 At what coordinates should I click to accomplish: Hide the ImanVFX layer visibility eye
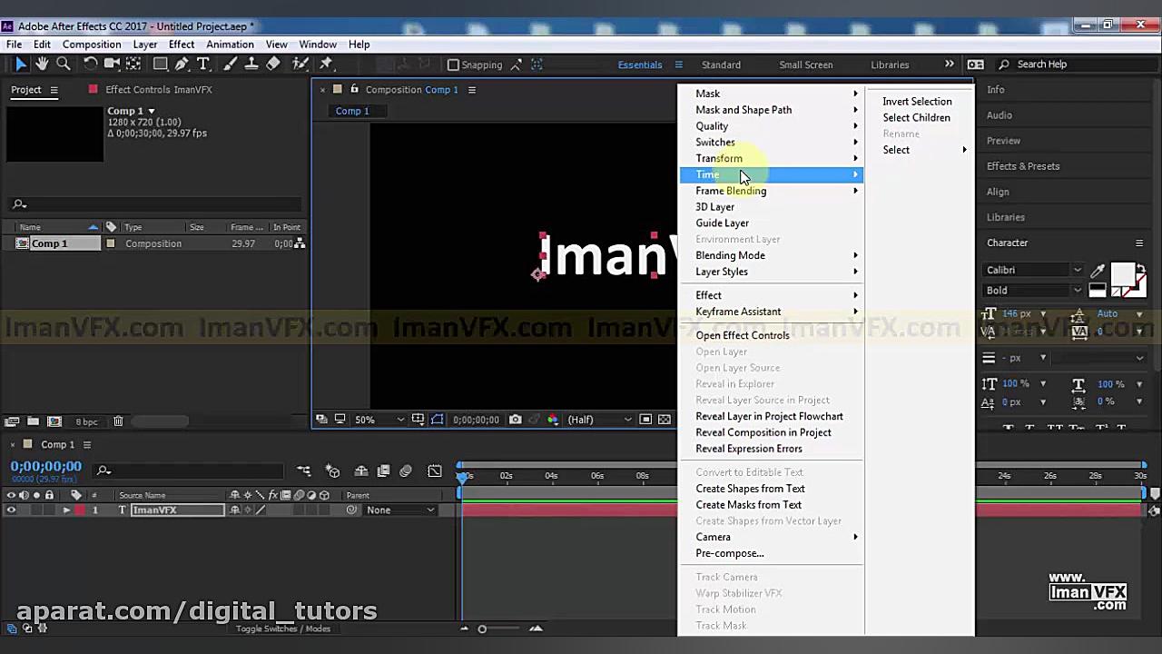(11, 510)
